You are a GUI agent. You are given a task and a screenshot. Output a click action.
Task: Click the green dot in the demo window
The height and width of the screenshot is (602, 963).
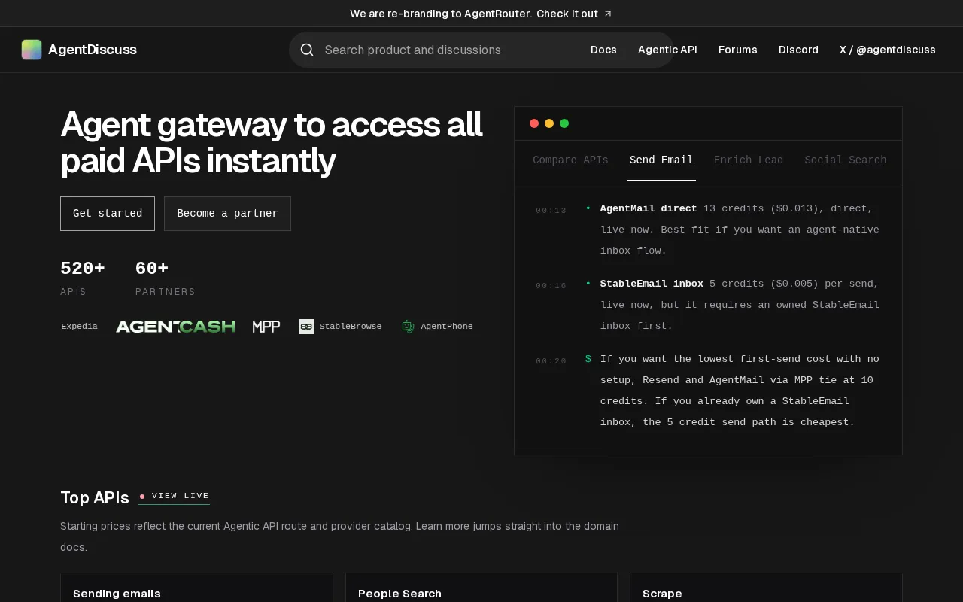pyautogui.click(x=564, y=123)
